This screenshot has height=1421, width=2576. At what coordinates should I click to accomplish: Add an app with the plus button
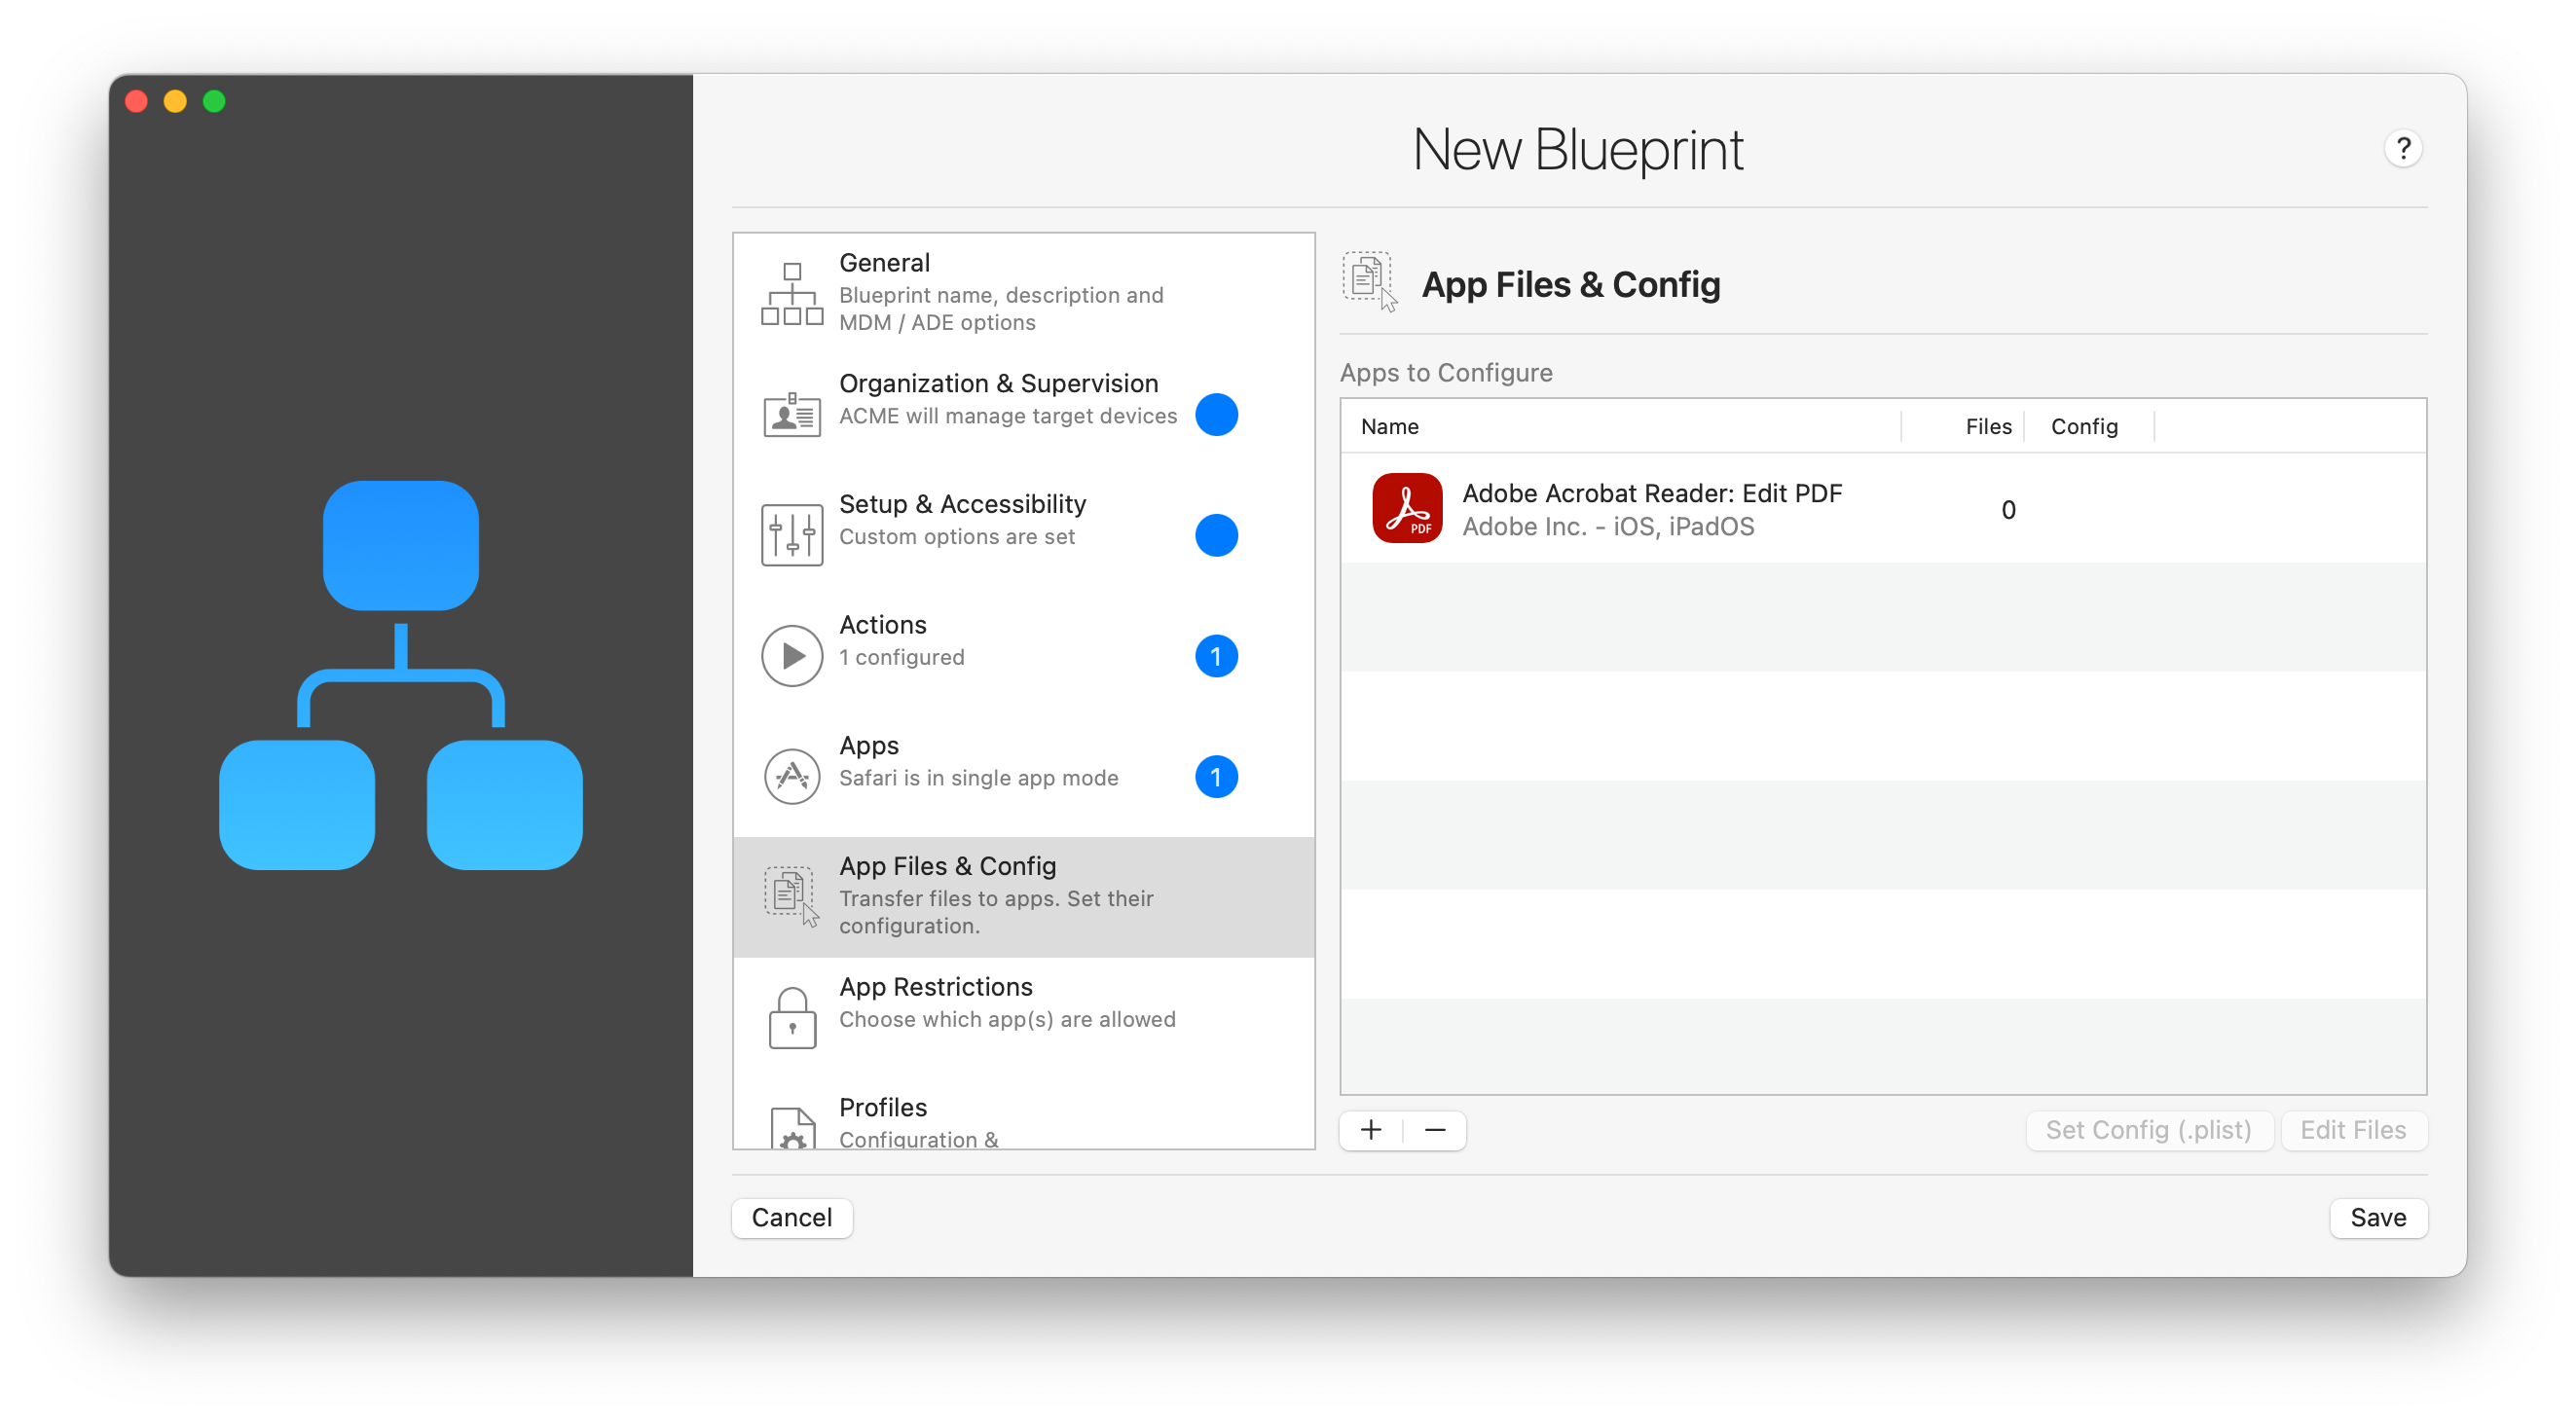1370,1130
